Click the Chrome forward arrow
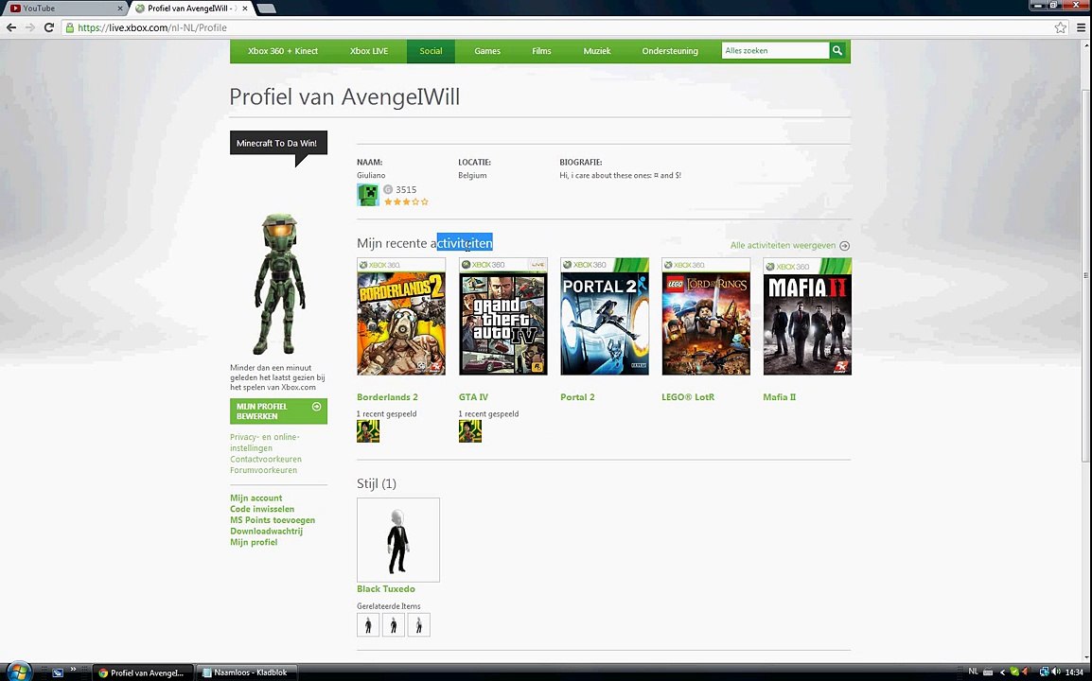Image resolution: width=1092 pixels, height=681 pixels. (30, 27)
